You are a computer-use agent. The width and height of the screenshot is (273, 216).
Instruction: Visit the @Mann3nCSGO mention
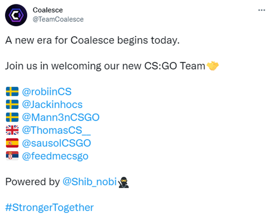pos(61,117)
